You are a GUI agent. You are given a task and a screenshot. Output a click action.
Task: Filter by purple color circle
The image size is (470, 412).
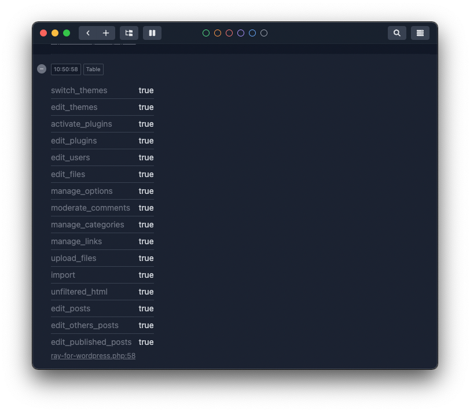coord(241,33)
